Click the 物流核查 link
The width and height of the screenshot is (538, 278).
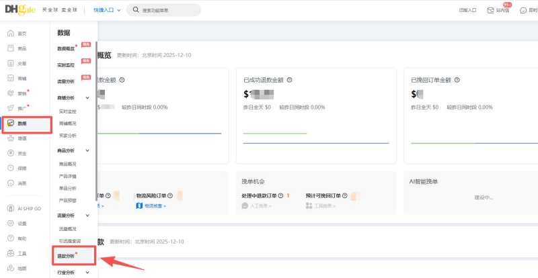(x=151, y=206)
